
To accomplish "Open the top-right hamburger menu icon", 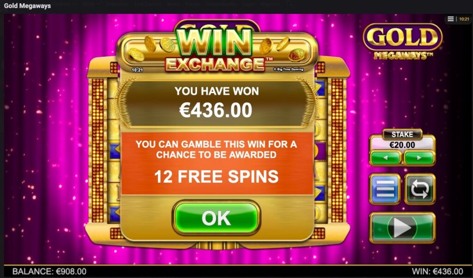I will (450, 19).
